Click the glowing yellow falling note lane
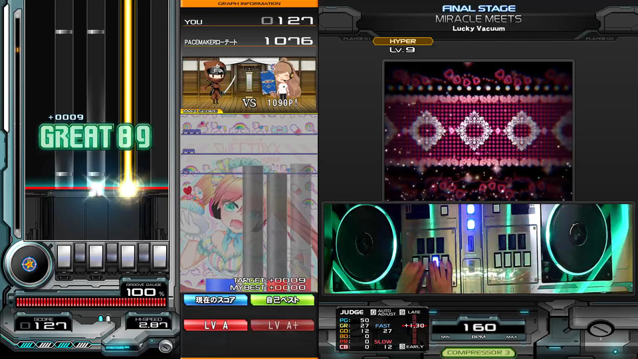This screenshot has height=359, width=638. click(128, 94)
